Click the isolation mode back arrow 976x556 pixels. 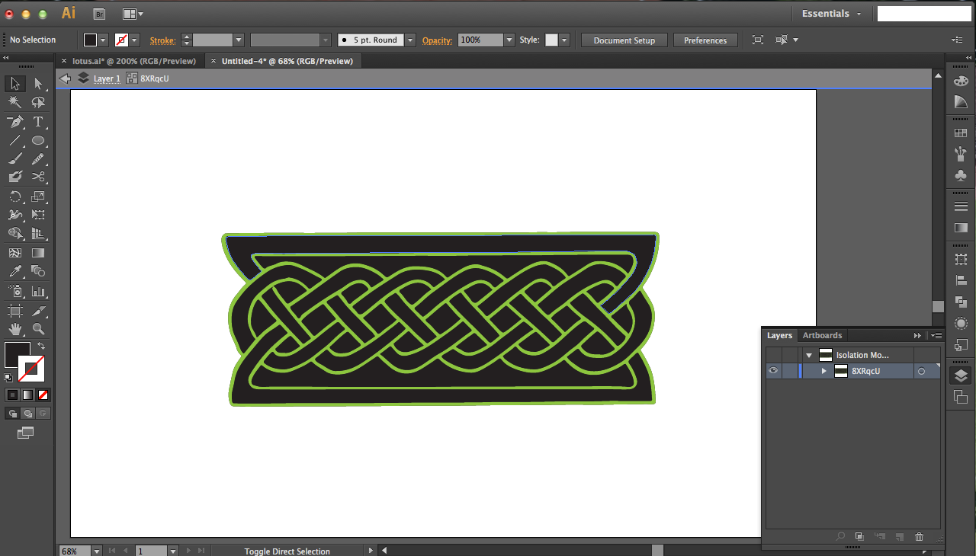(x=66, y=78)
